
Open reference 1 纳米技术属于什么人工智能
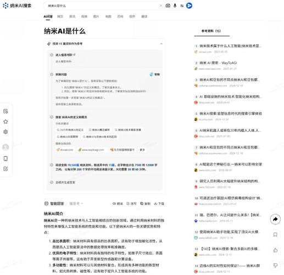coord(230,46)
